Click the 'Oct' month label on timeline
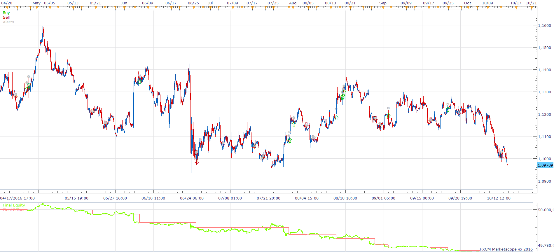Screen dimensions: 554x252 pos(468,3)
